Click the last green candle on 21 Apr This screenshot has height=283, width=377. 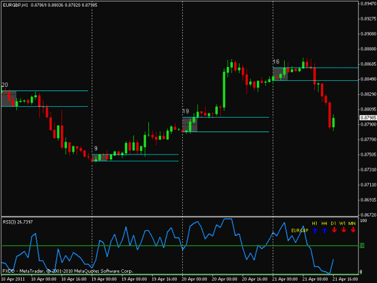333,122
